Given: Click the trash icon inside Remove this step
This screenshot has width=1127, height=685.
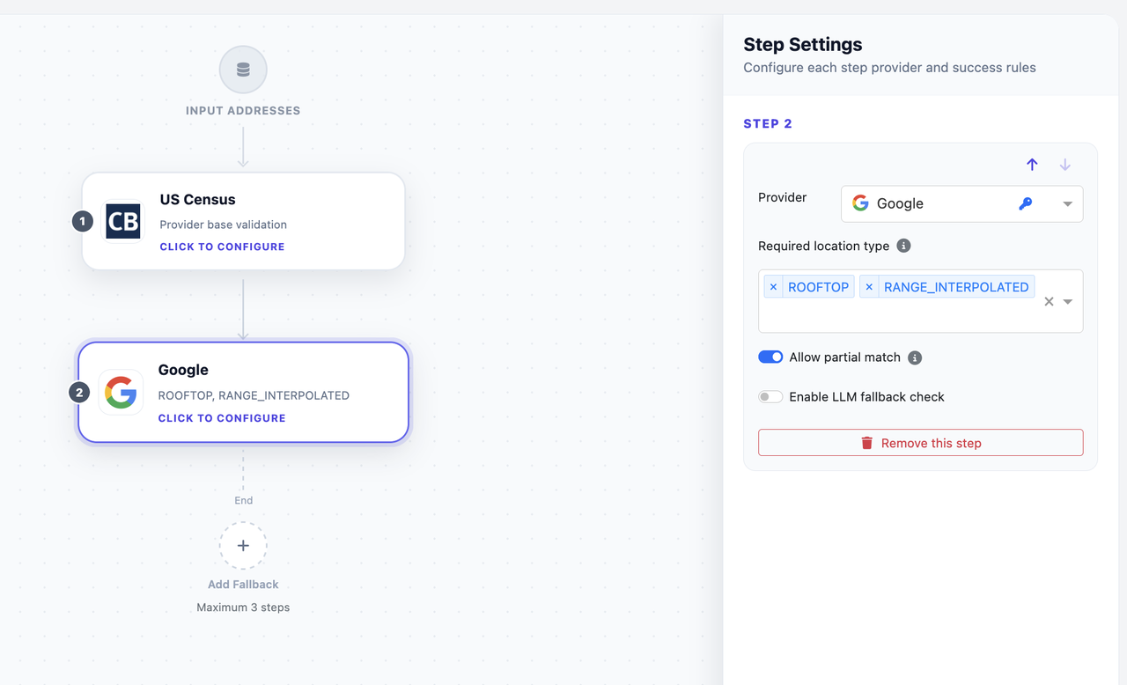Looking at the screenshot, I should 866,443.
